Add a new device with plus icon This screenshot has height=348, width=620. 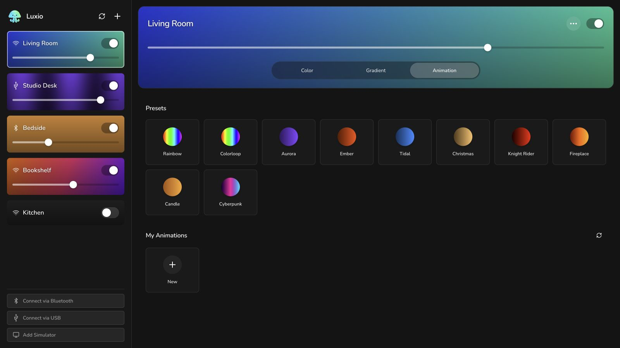[x=117, y=16]
